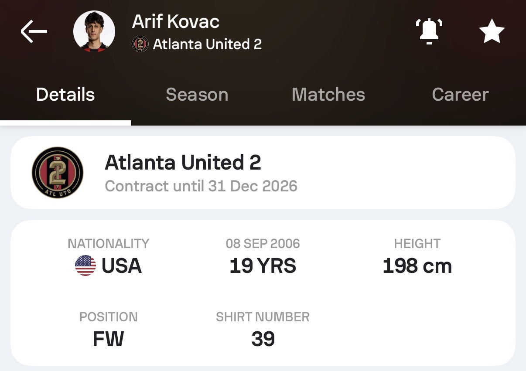Click the 19 YRS age value
The height and width of the screenshot is (371, 526).
point(263,266)
